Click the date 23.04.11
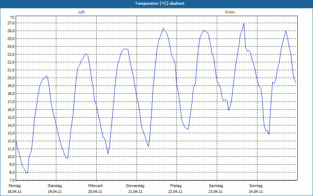Viewport: 313px width, 196px height. coord(216,192)
